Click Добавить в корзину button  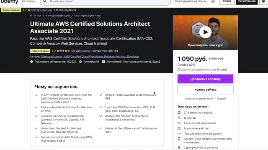pyautogui.click(x=205, y=79)
